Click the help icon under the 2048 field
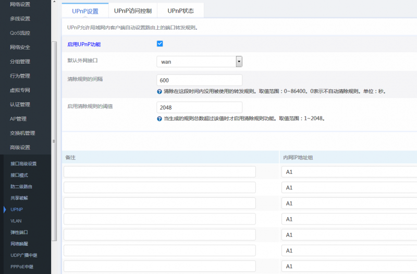 [160, 118]
